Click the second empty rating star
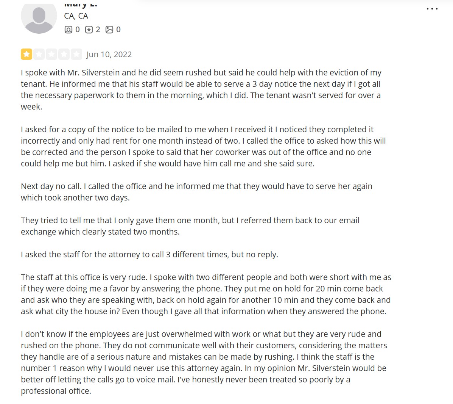Screen dimensions: 453x404 click(39, 54)
